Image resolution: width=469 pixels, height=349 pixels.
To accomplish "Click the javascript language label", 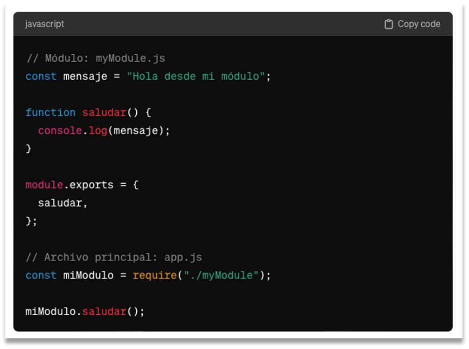I will 44,24.
